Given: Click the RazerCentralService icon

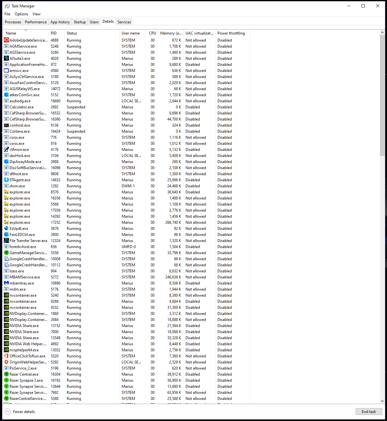Looking at the screenshot, I should click(x=6, y=399).
